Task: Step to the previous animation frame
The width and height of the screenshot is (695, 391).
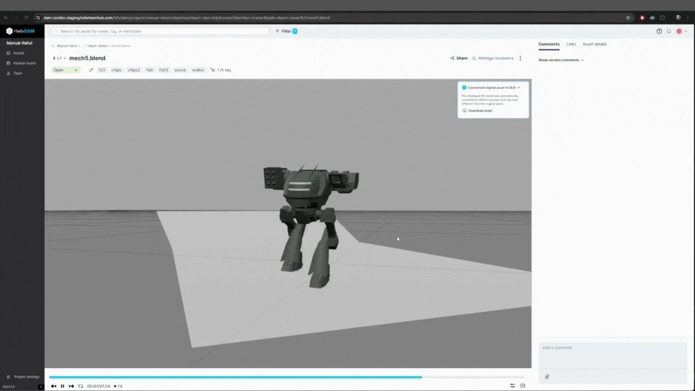Action: pos(54,386)
